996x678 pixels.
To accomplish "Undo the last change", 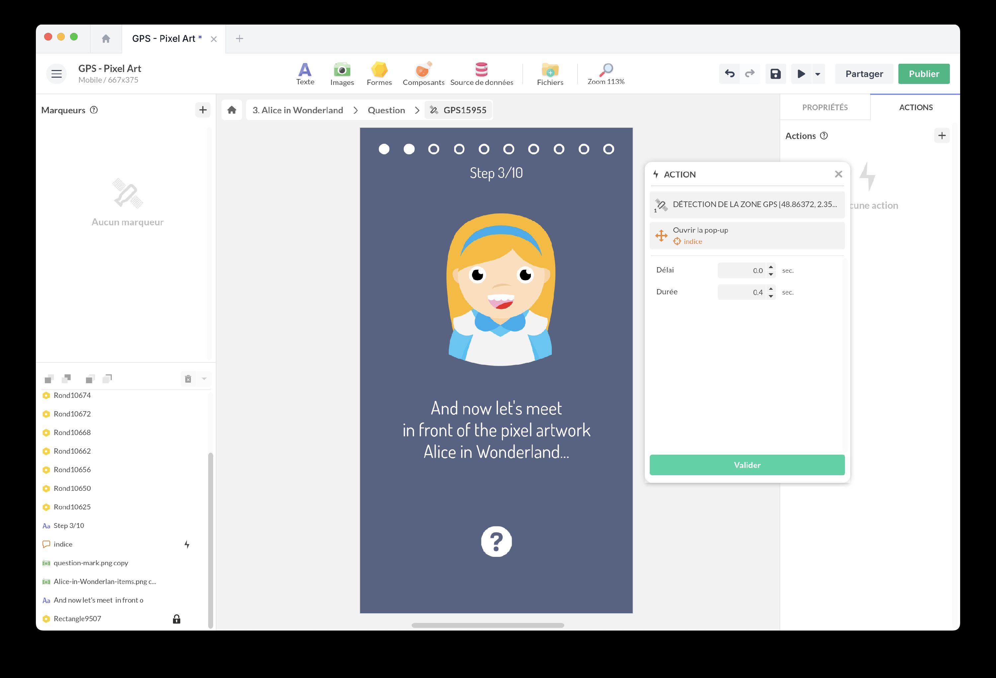I will point(729,74).
